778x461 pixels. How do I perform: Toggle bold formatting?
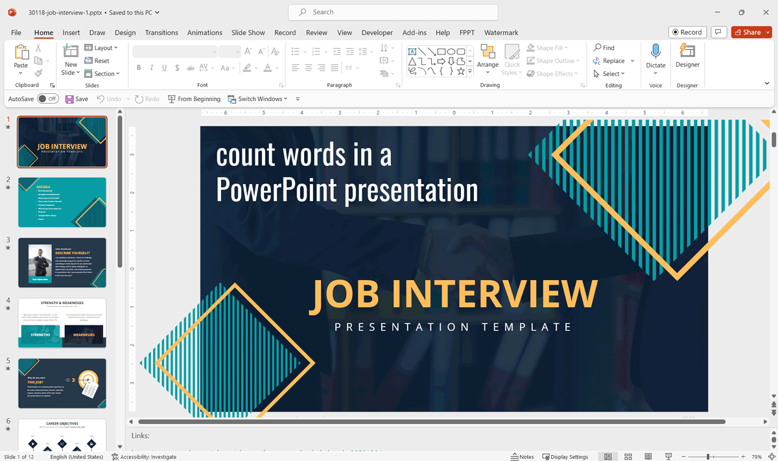[138, 67]
